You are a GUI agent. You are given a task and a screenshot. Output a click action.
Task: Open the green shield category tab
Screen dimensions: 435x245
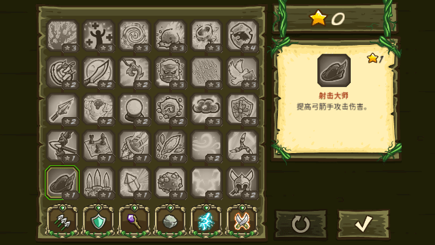pyautogui.click(x=98, y=220)
